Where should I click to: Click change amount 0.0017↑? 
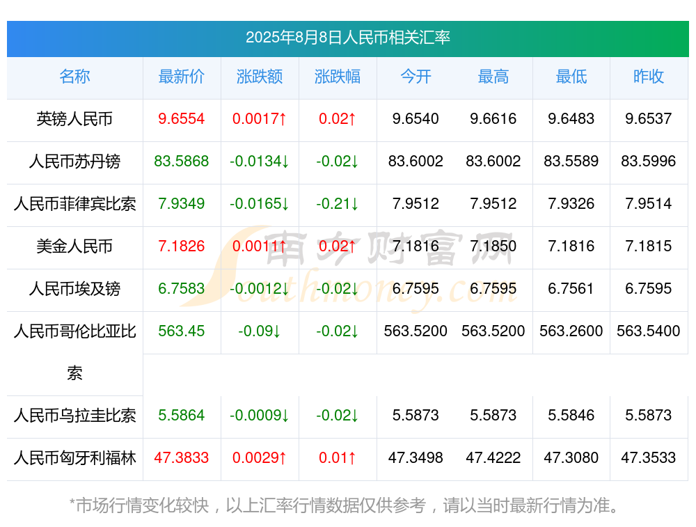tap(260, 118)
